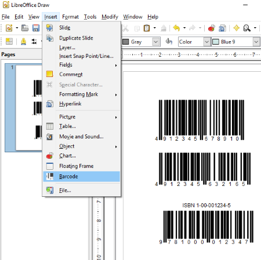Expand the Object submenu
Image resolution: width=261 pixels, height=260 pixels.
(x=82, y=146)
